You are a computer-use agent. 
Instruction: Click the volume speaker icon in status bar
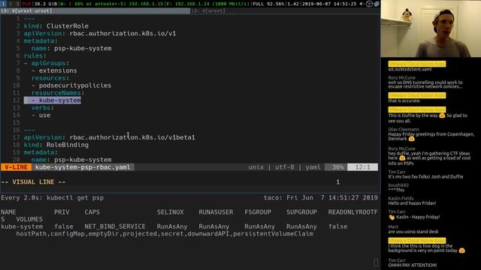362,4
